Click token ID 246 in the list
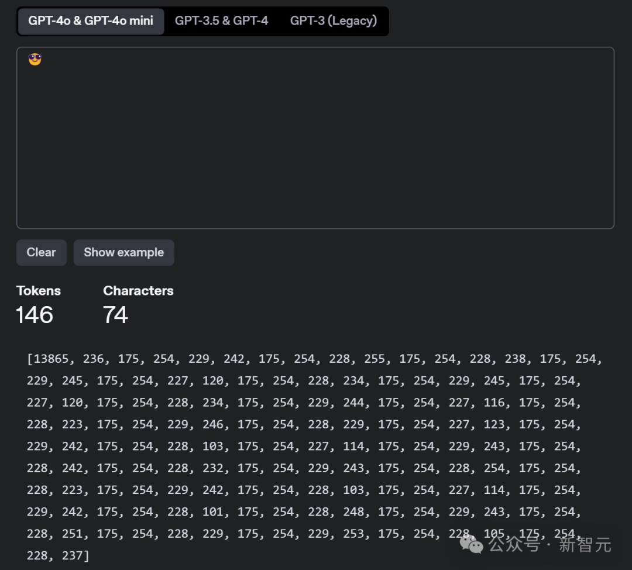This screenshot has height=570, width=632. tap(213, 424)
